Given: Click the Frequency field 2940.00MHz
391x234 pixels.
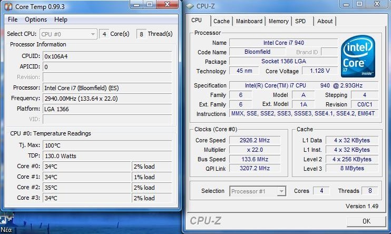Looking at the screenshot, I should pos(107,99).
